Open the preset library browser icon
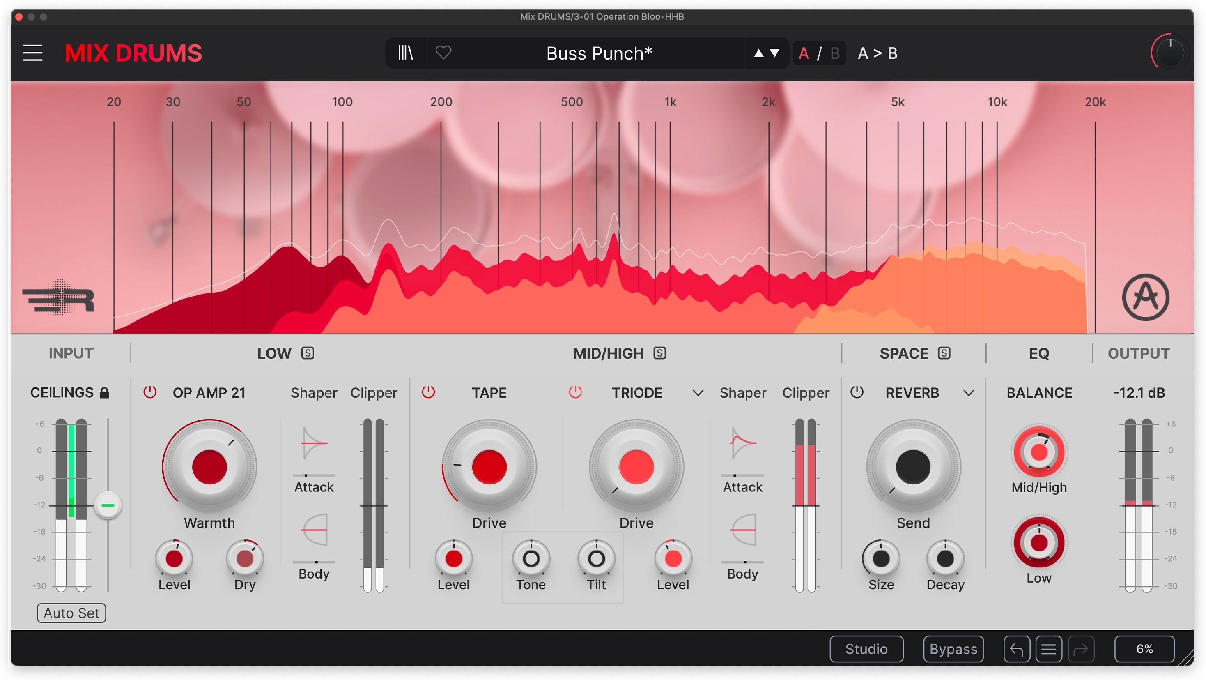Image resolution: width=1206 pixels, height=680 pixels. (x=405, y=53)
